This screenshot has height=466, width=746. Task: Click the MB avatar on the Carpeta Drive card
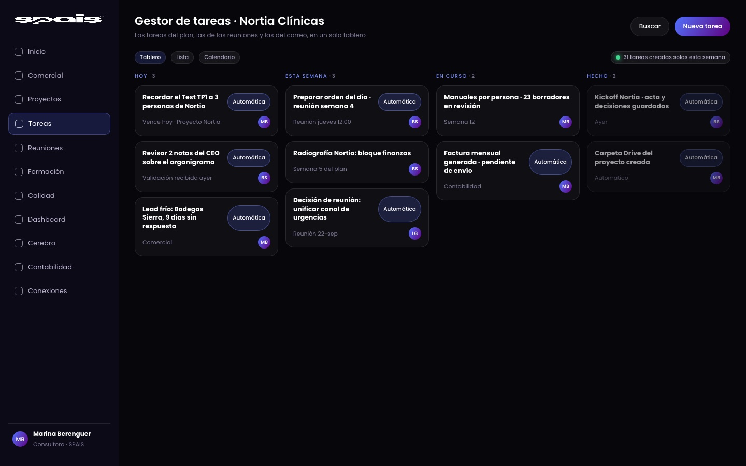click(716, 178)
